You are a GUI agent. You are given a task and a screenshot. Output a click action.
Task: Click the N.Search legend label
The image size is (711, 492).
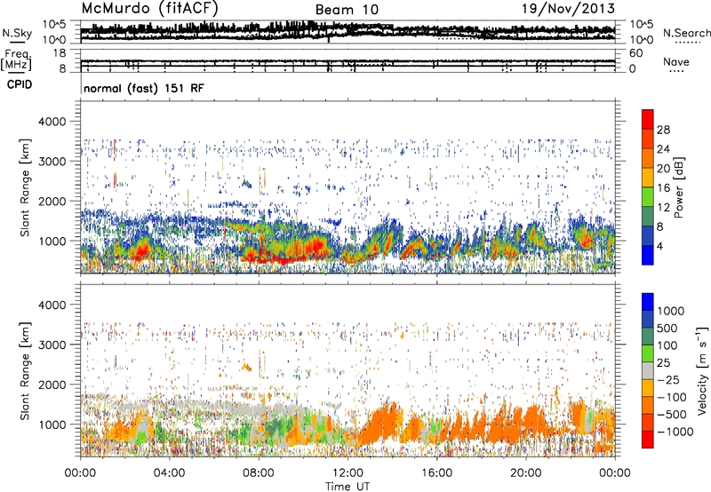686,33
